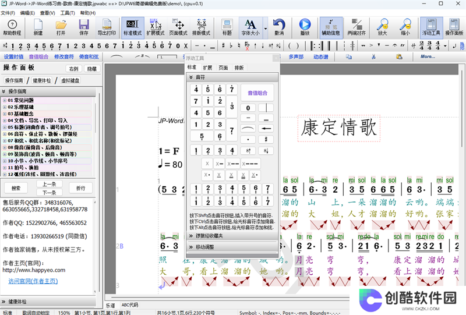Click the 导出打印 export print icon
466x315 pixels.
pyautogui.click(x=107, y=27)
